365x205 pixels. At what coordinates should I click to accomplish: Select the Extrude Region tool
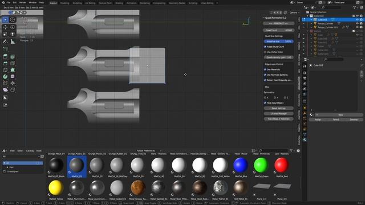pyautogui.click(x=5, y=56)
